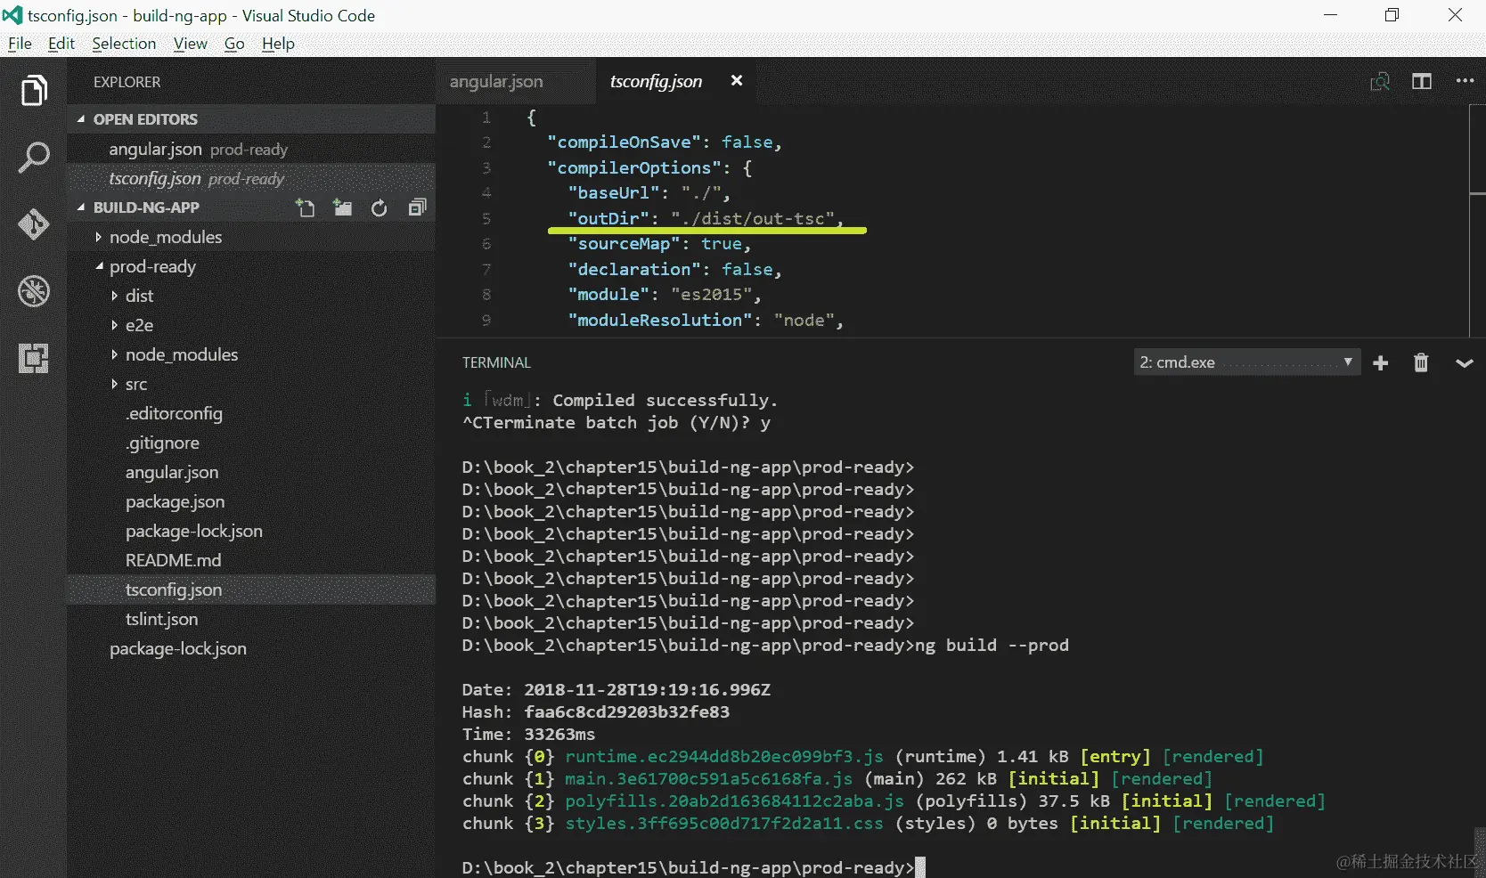Open the View menu
The width and height of the screenshot is (1486, 878).
click(x=191, y=44)
